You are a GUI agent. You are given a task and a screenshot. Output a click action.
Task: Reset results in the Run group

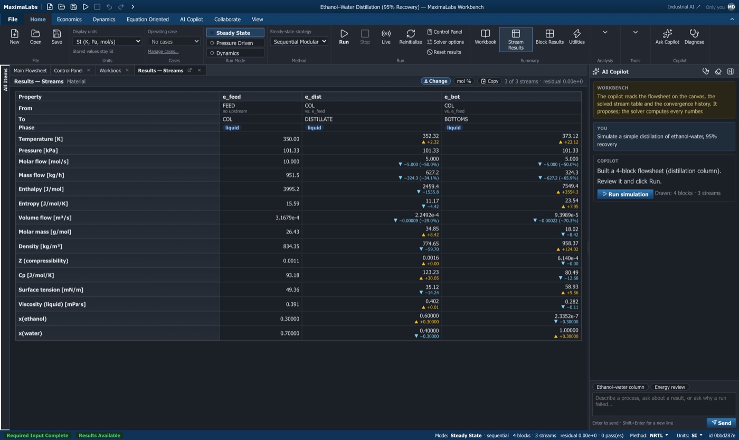(x=444, y=52)
